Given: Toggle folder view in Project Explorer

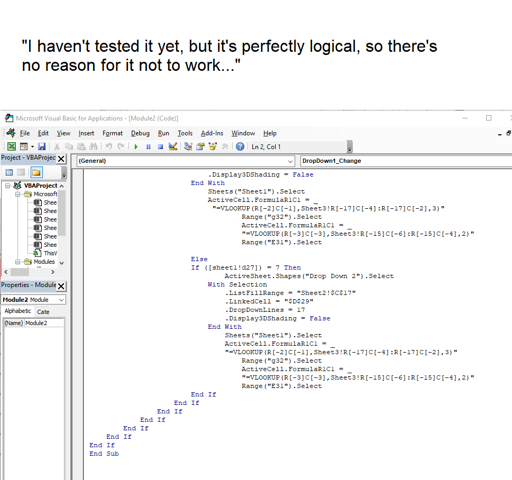Looking at the screenshot, I should point(36,172).
